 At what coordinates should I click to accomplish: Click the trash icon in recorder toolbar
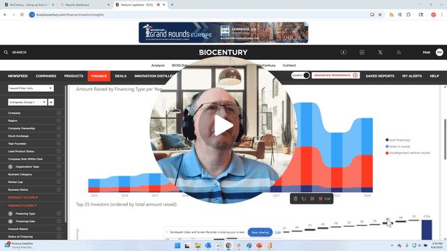coord(295,199)
